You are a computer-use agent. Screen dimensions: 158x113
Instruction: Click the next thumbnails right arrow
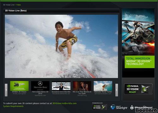pyautogui.click(x=117, y=90)
